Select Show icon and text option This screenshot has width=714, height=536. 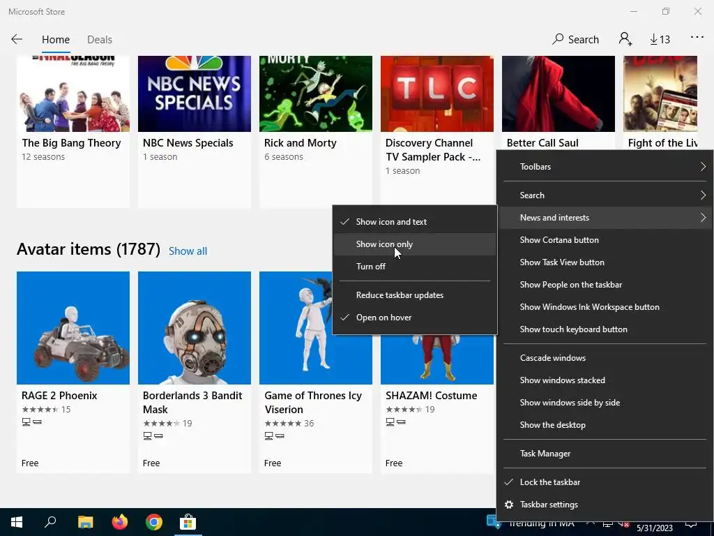[415, 222]
